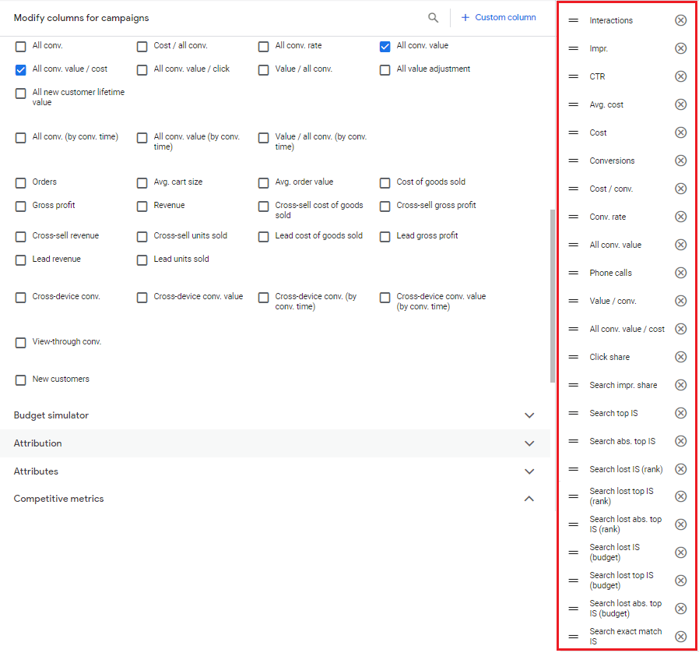Select the 'All conv. value / cost' column entry
Screen dimensions: 699x653
(627, 329)
